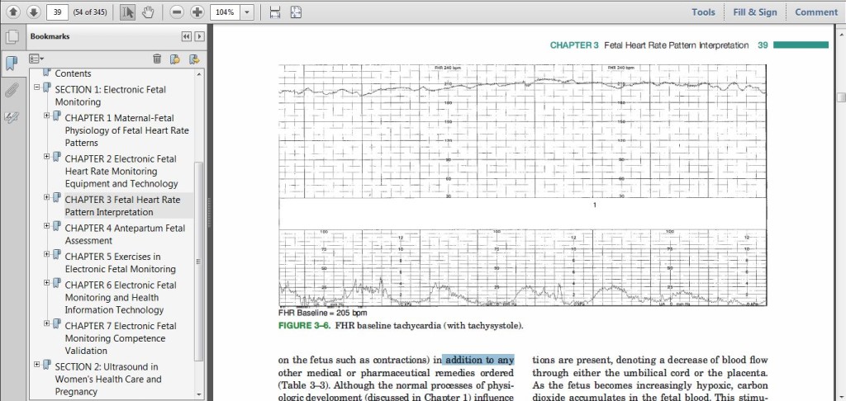Expand CHAPTER 3 Pattern Interpretation bookmark
Viewport: 846px width, 401px height.
tap(47, 197)
